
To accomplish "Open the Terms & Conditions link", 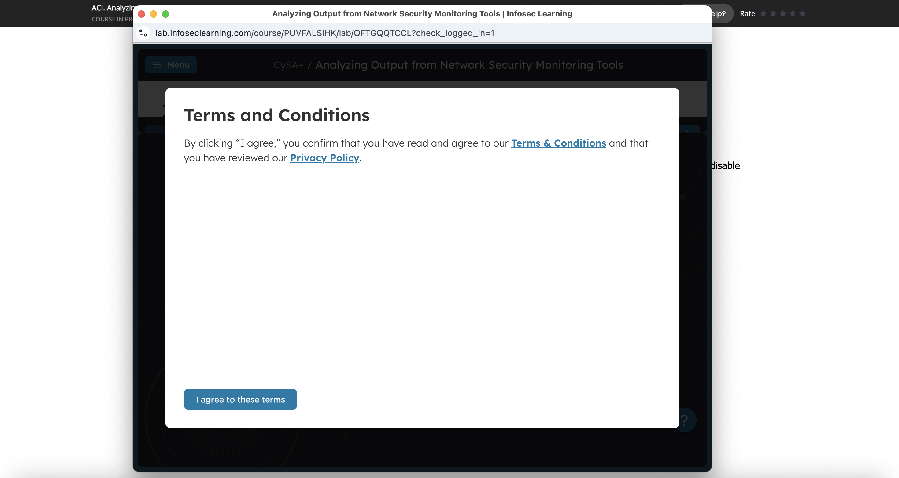I will coord(558,143).
